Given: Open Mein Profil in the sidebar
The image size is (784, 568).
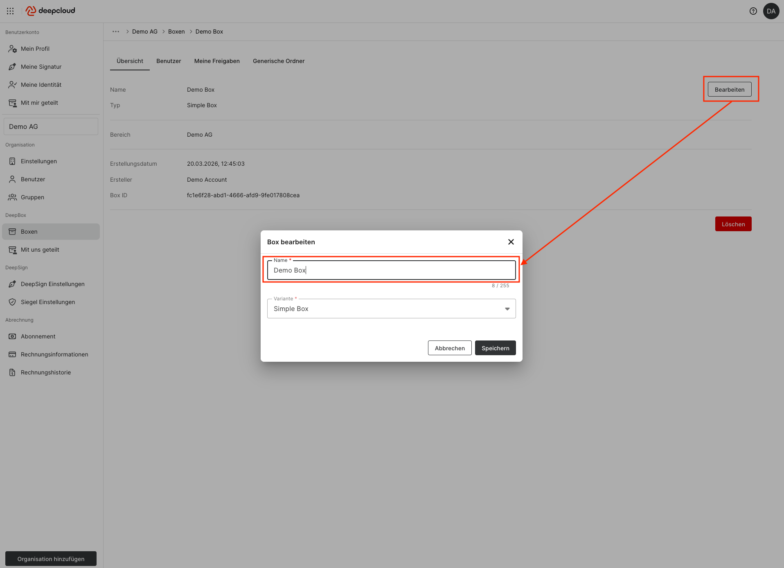Looking at the screenshot, I should click(35, 49).
